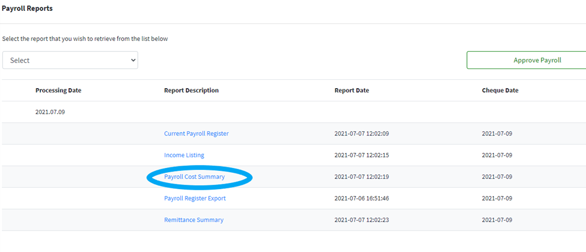The width and height of the screenshot is (586, 252).
Task: Click the Report Description column header
Action: (191, 91)
